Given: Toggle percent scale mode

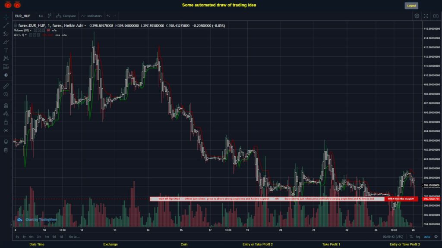Looking at the screenshot, I should click(x=411, y=237).
